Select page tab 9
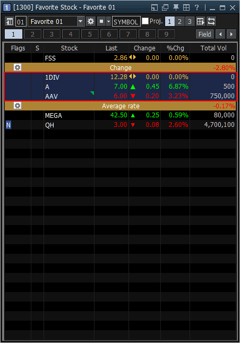Image resolution: width=240 pixels, height=343 pixels. click(166, 34)
